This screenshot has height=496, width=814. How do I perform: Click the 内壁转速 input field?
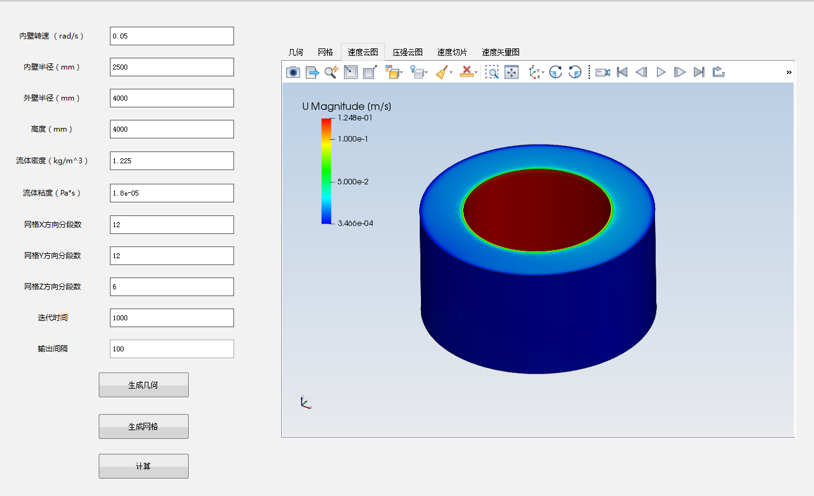coord(172,36)
